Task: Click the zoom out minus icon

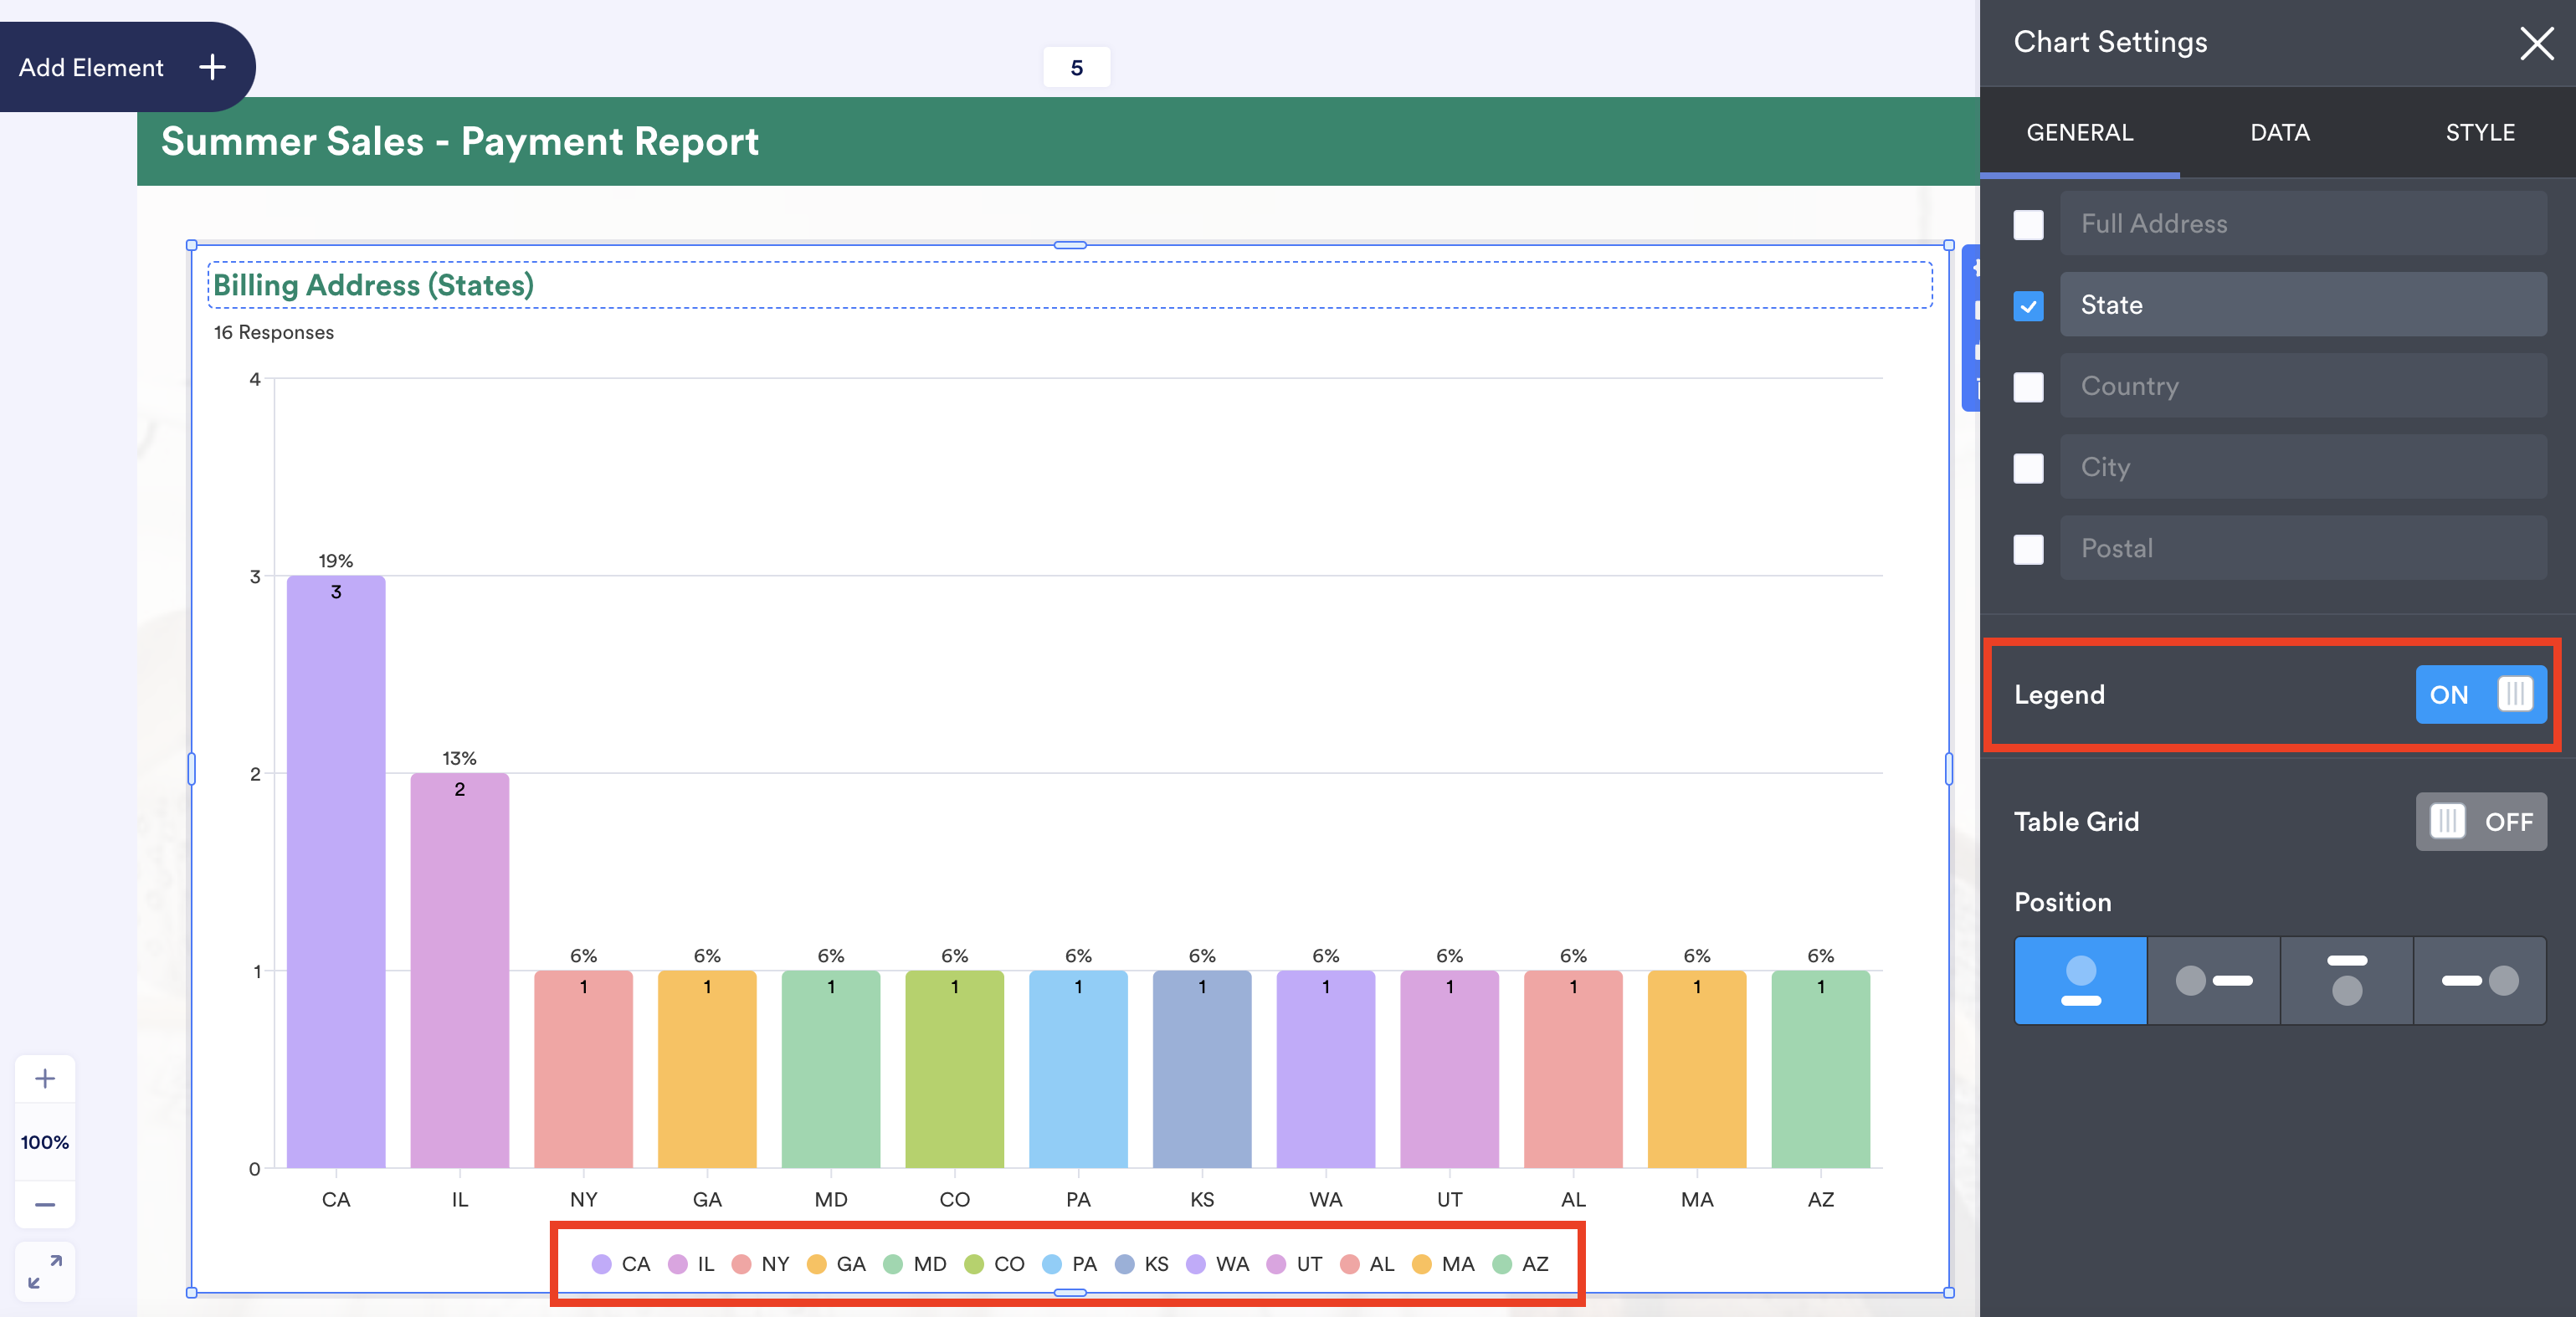Action: [x=45, y=1204]
